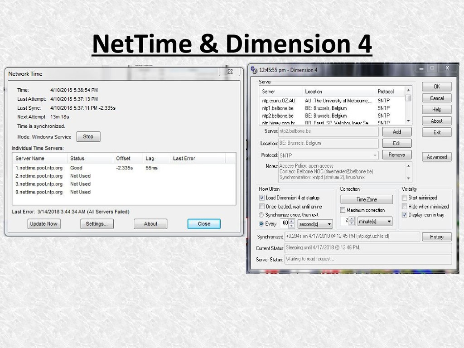This screenshot has width=464, height=348.
Task: Click the Location column header
Action: pyautogui.click(x=339, y=92)
